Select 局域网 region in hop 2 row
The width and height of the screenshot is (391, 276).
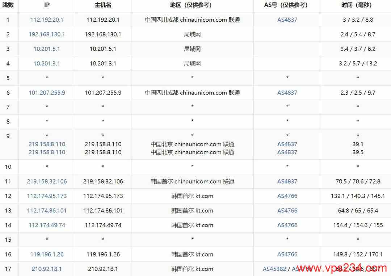192,34
